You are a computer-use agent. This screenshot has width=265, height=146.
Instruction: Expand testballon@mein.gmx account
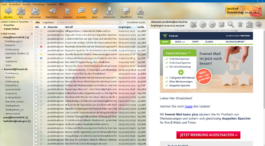[x=2, y=121]
